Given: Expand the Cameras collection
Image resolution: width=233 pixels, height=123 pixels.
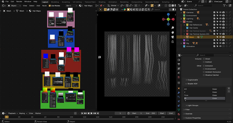Looking at the screenshot, I should [181, 12].
